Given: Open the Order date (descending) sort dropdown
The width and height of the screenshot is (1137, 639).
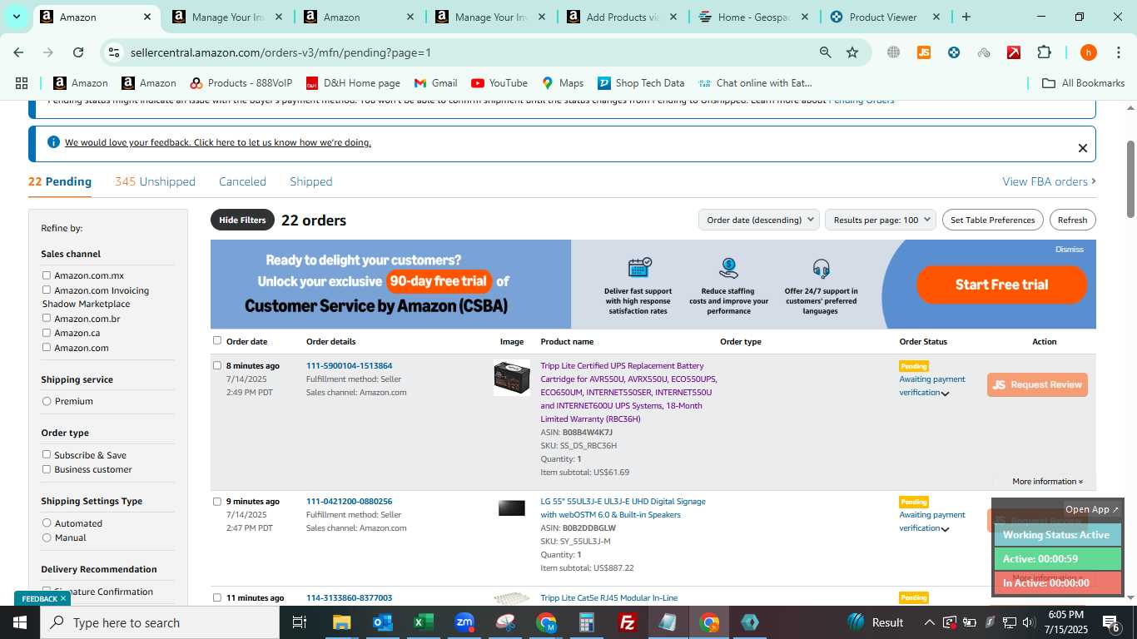Looking at the screenshot, I should 758,220.
